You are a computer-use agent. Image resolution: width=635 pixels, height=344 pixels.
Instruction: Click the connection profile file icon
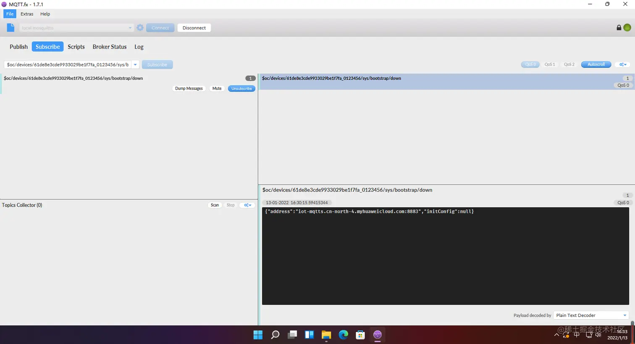(11, 28)
